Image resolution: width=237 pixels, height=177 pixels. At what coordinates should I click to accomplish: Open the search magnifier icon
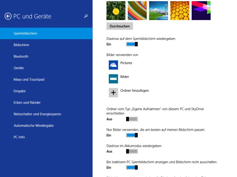[x=86, y=16]
